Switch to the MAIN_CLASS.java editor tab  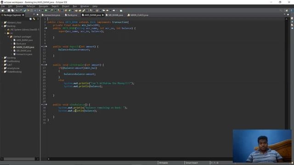point(138,15)
